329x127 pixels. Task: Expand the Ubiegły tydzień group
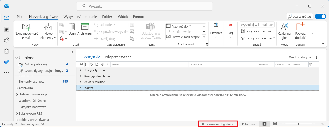point(80,70)
